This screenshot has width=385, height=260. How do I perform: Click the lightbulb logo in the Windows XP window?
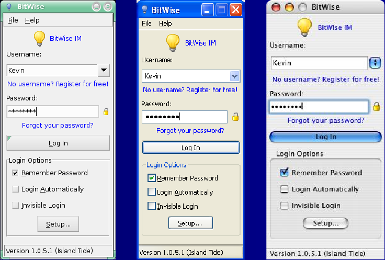coord(173,43)
